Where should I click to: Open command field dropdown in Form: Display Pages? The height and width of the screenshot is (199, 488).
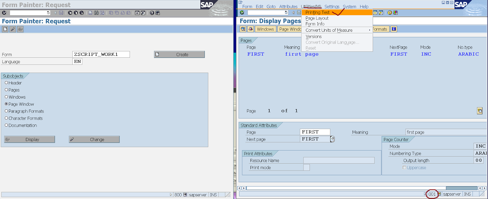286,13
